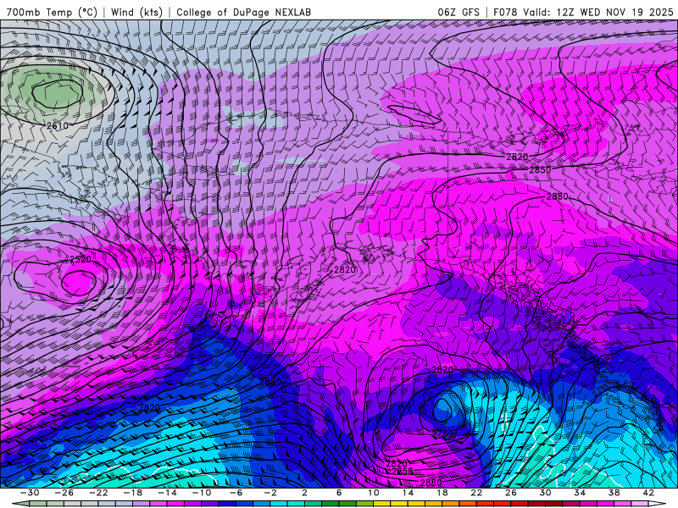Click the -18 value on the color scale
This screenshot has width=678, height=508.
click(x=133, y=493)
